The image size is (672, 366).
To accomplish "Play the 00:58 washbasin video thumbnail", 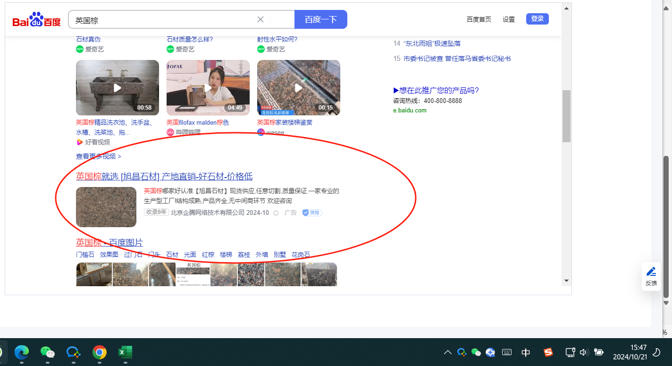I will 117,88.
